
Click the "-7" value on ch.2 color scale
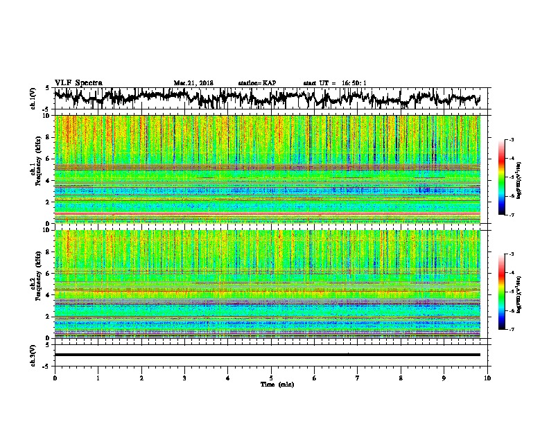tap(511, 329)
